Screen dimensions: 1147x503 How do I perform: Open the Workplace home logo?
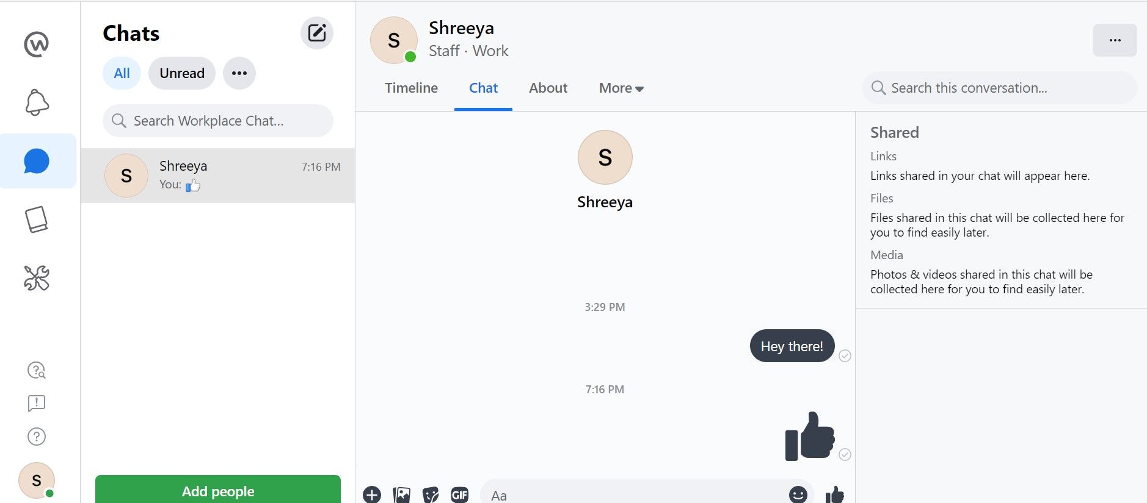coord(37,44)
